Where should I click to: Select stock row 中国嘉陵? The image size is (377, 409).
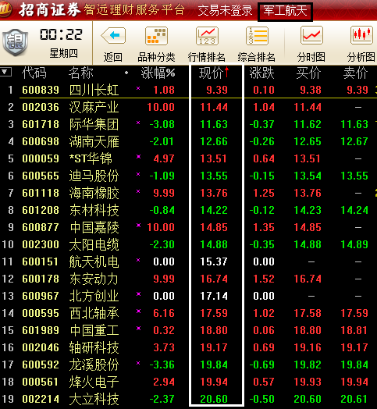pos(188,227)
